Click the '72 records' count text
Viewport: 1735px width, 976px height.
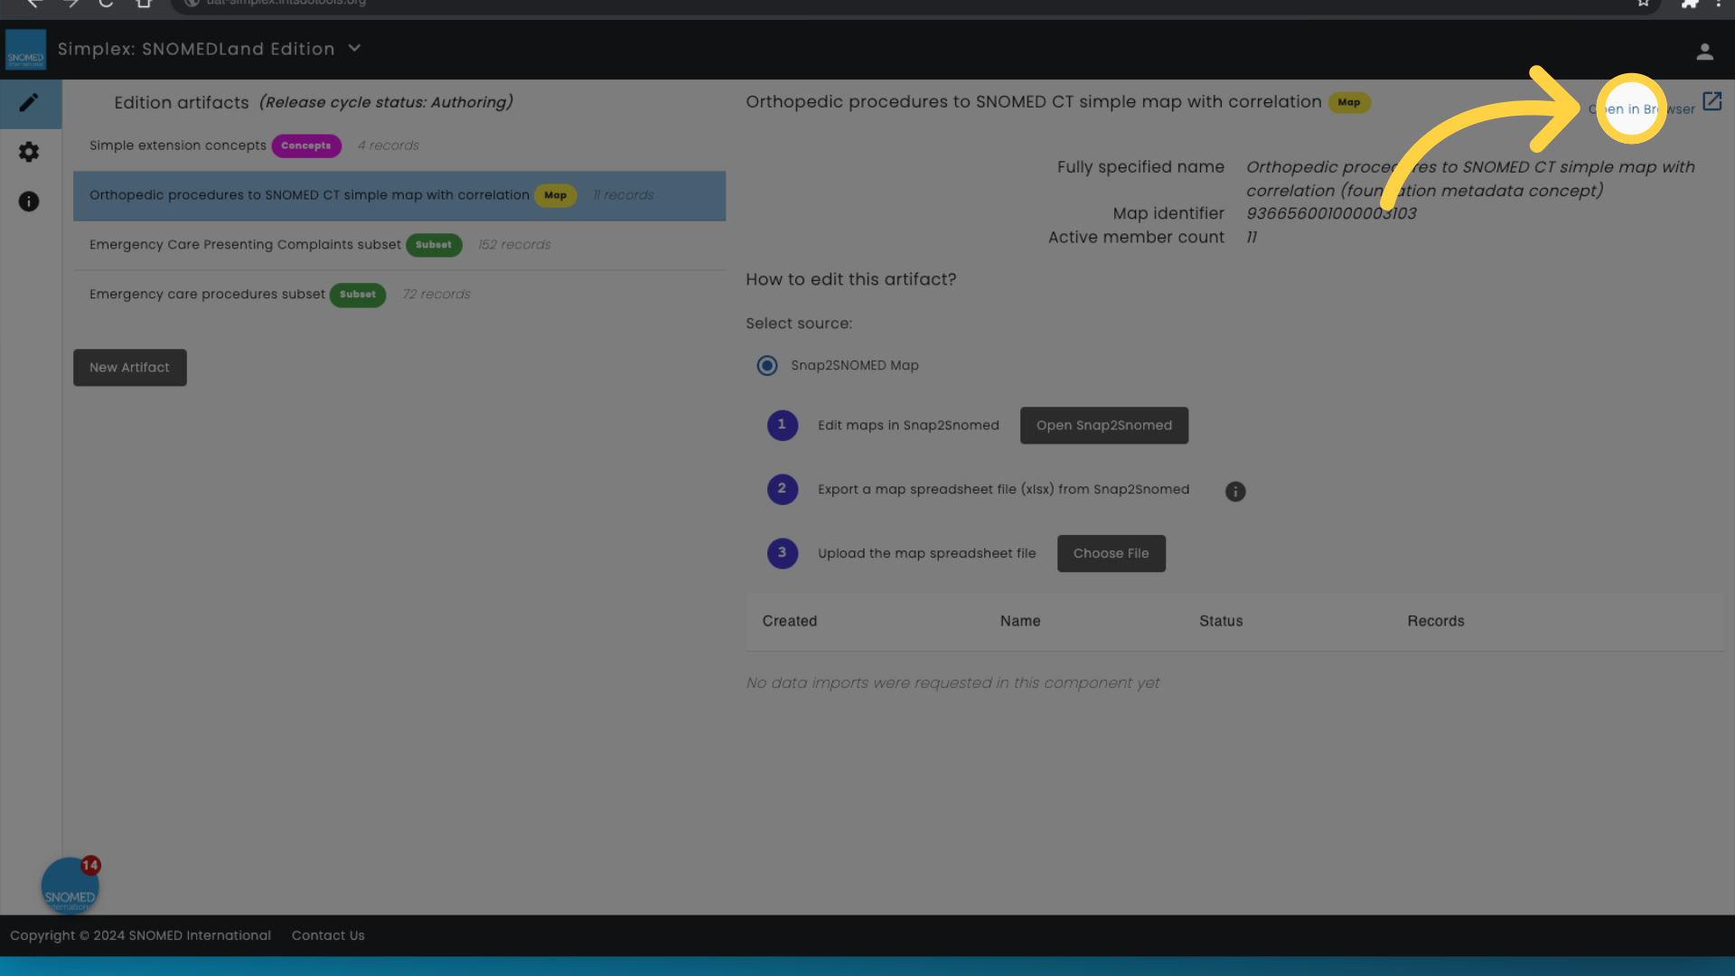[x=436, y=295]
